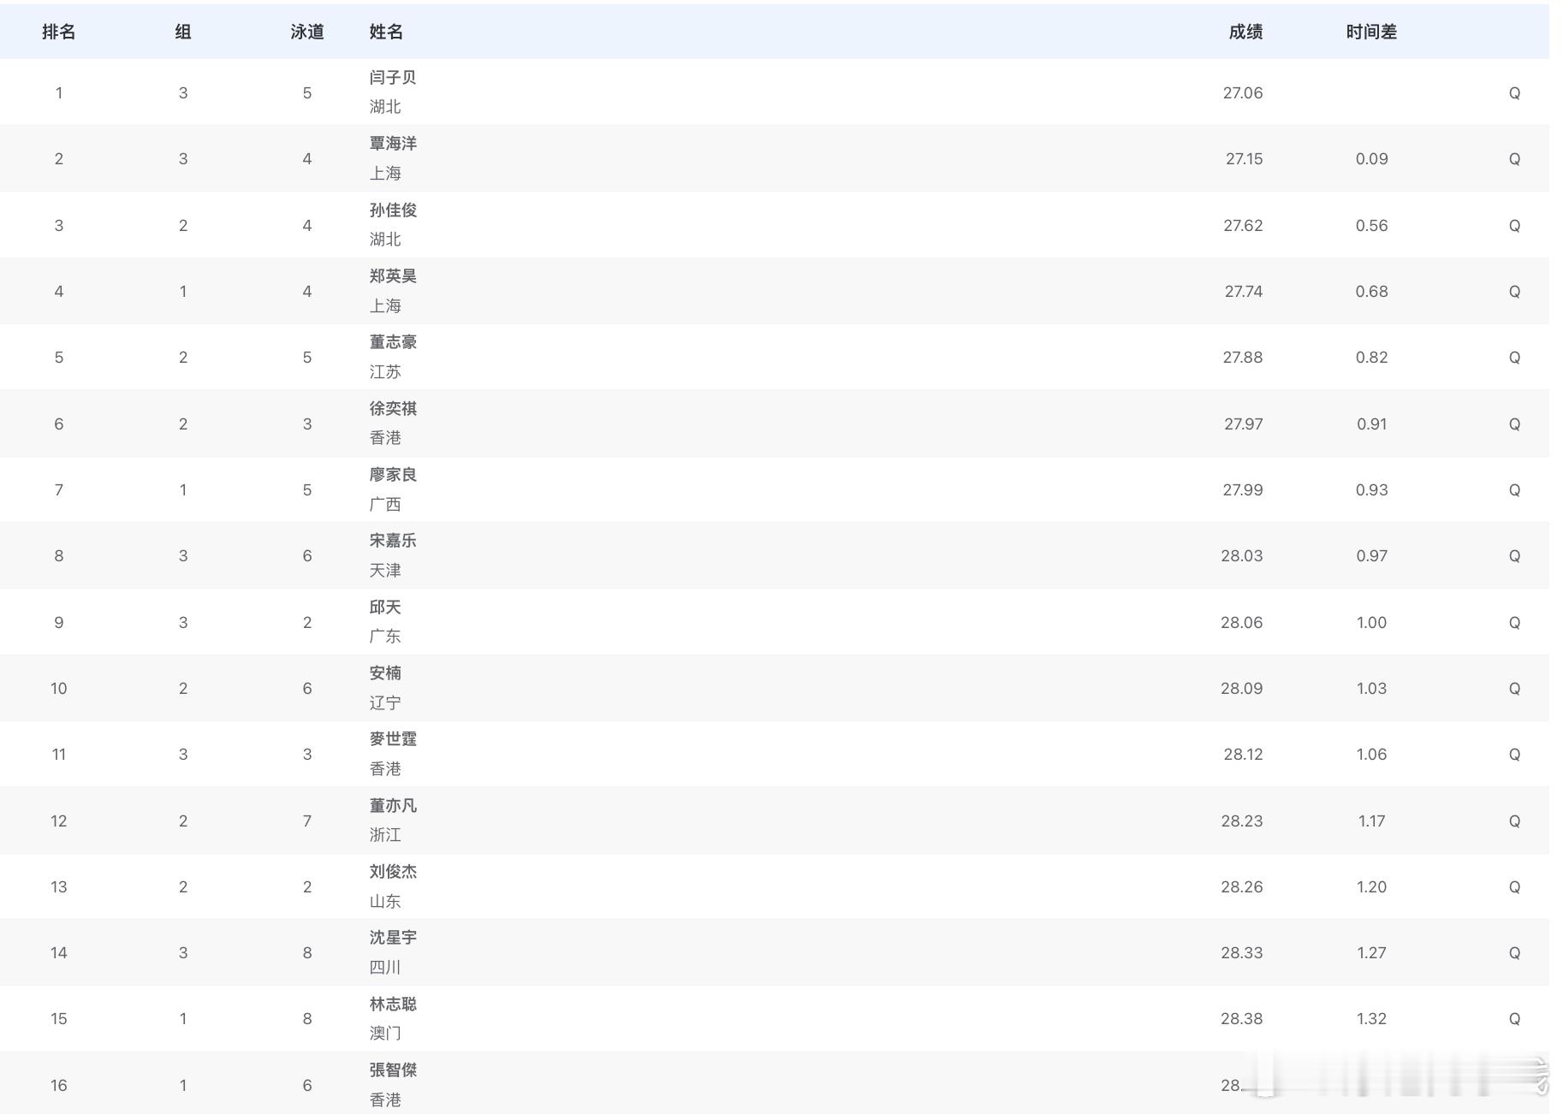Click Q mark in rank 9 row for 邱天
Screen dimensions: 1563x1114
pyautogui.click(x=1514, y=621)
